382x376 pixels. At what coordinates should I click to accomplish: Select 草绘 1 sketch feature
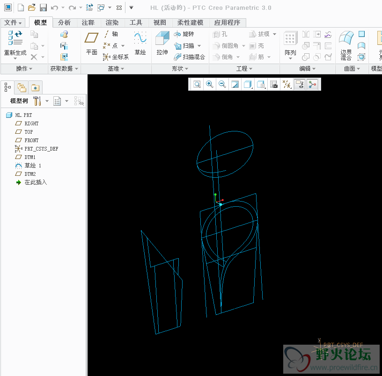point(28,166)
